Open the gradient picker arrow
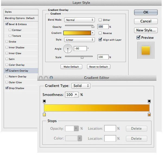The width and height of the screenshot is (163, 158). tap(93, 33)
